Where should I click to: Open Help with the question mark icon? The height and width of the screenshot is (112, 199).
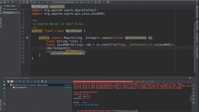pos(104,2)
